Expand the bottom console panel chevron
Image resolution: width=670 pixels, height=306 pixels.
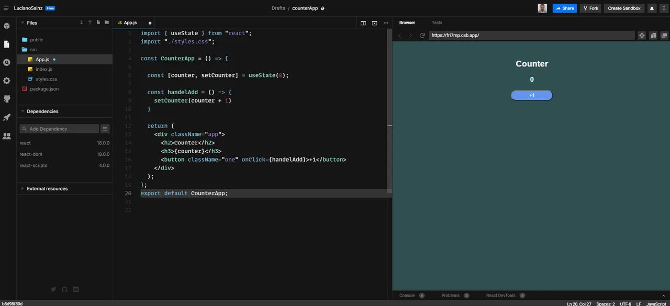click(664, 296)
